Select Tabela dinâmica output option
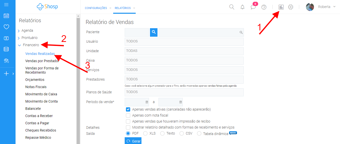 coord(199,134)
